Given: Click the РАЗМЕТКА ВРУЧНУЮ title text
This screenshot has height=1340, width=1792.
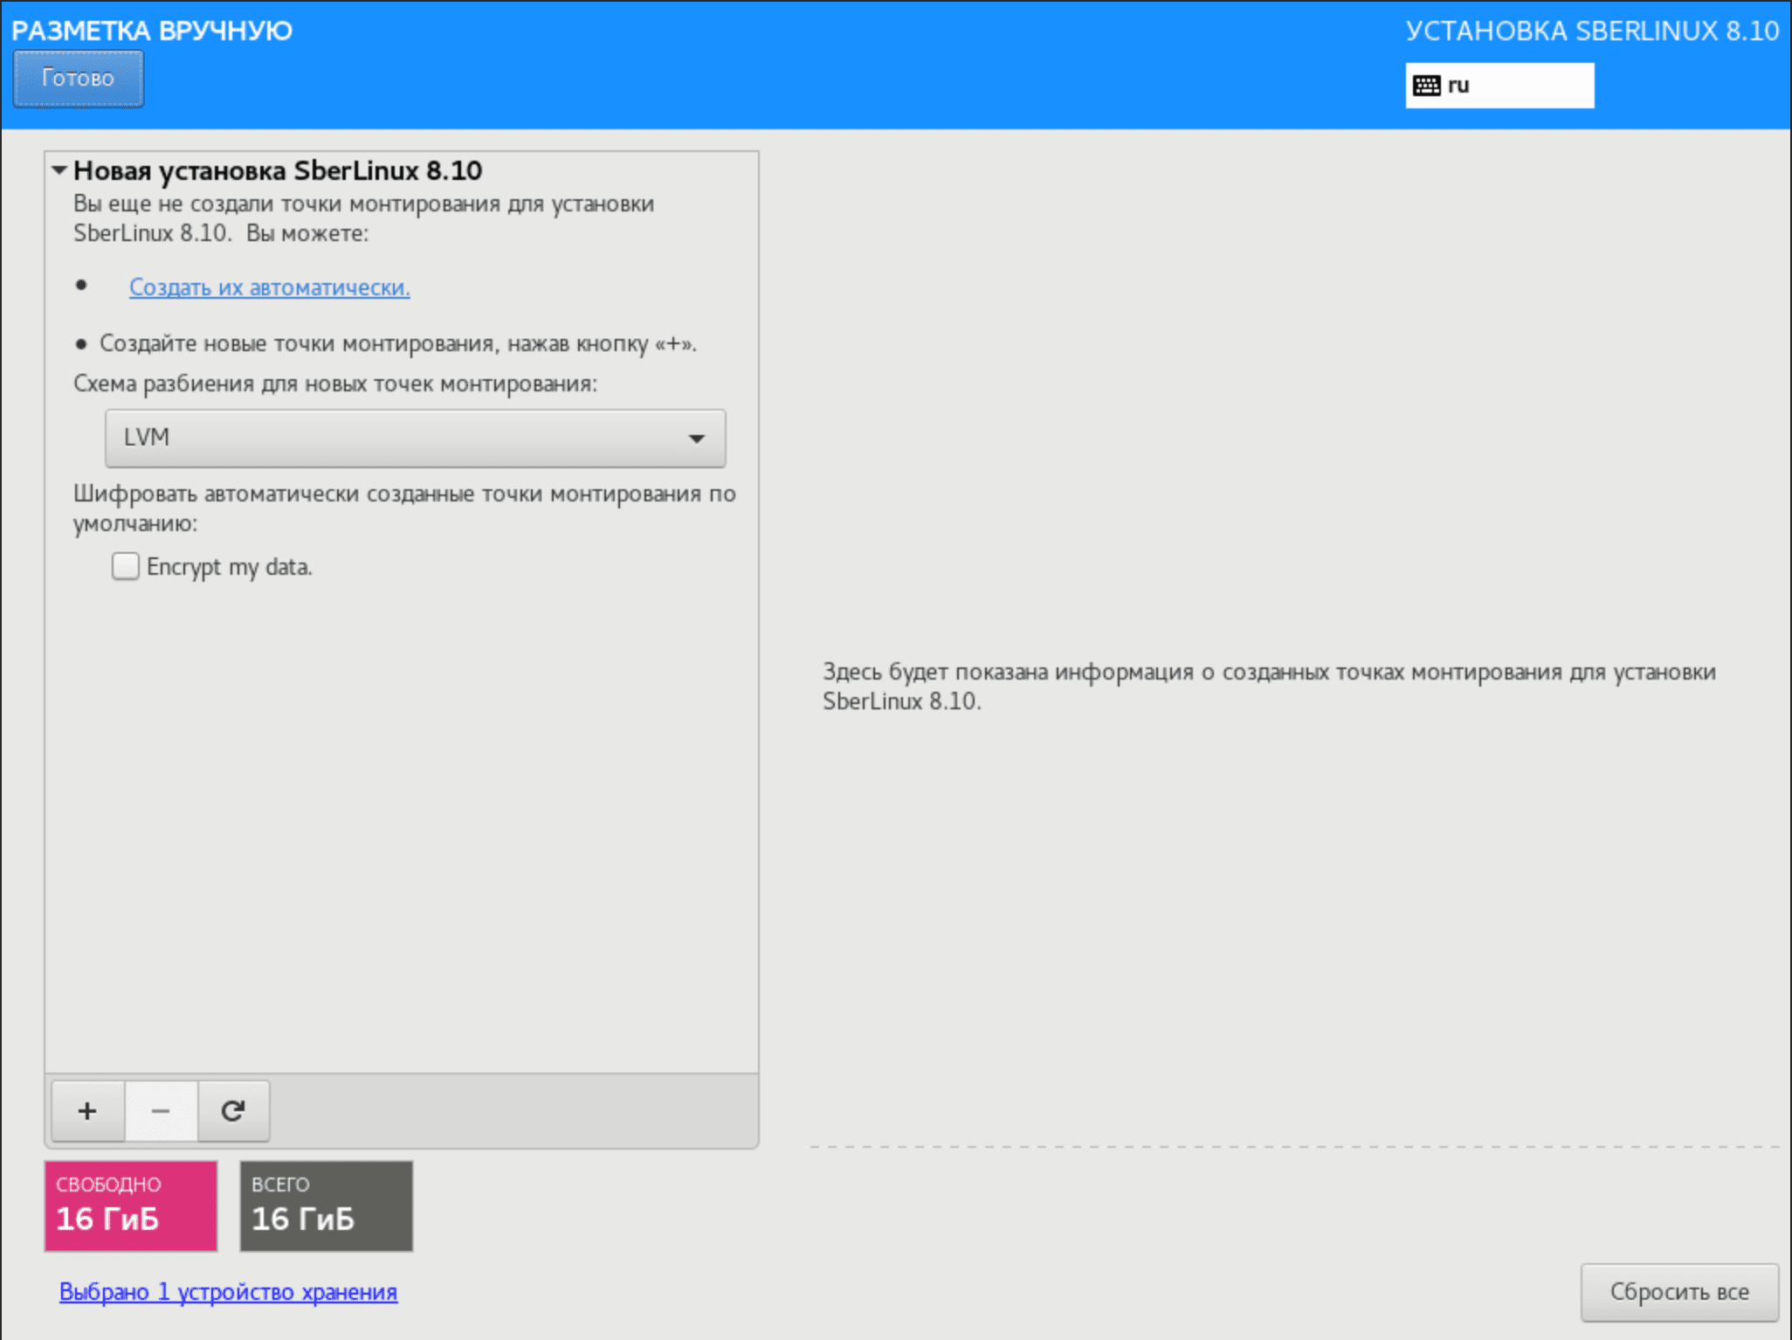Looking at the screenshot, I should point(152,31).
